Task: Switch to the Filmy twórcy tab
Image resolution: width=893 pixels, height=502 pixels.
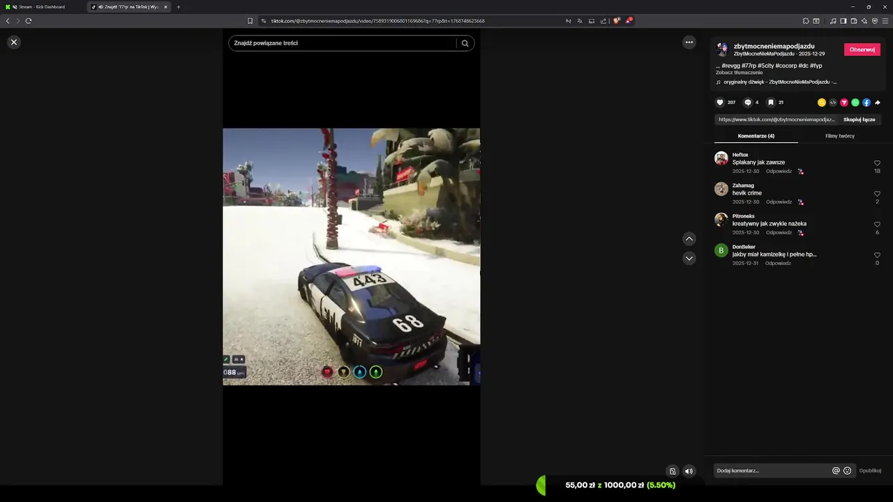Action: (840, 136)
